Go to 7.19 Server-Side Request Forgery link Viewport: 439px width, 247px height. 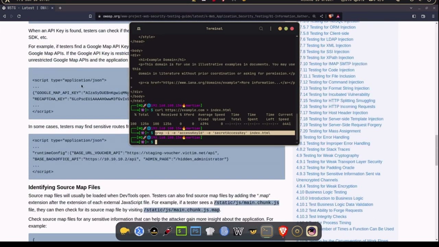point(340,125)
